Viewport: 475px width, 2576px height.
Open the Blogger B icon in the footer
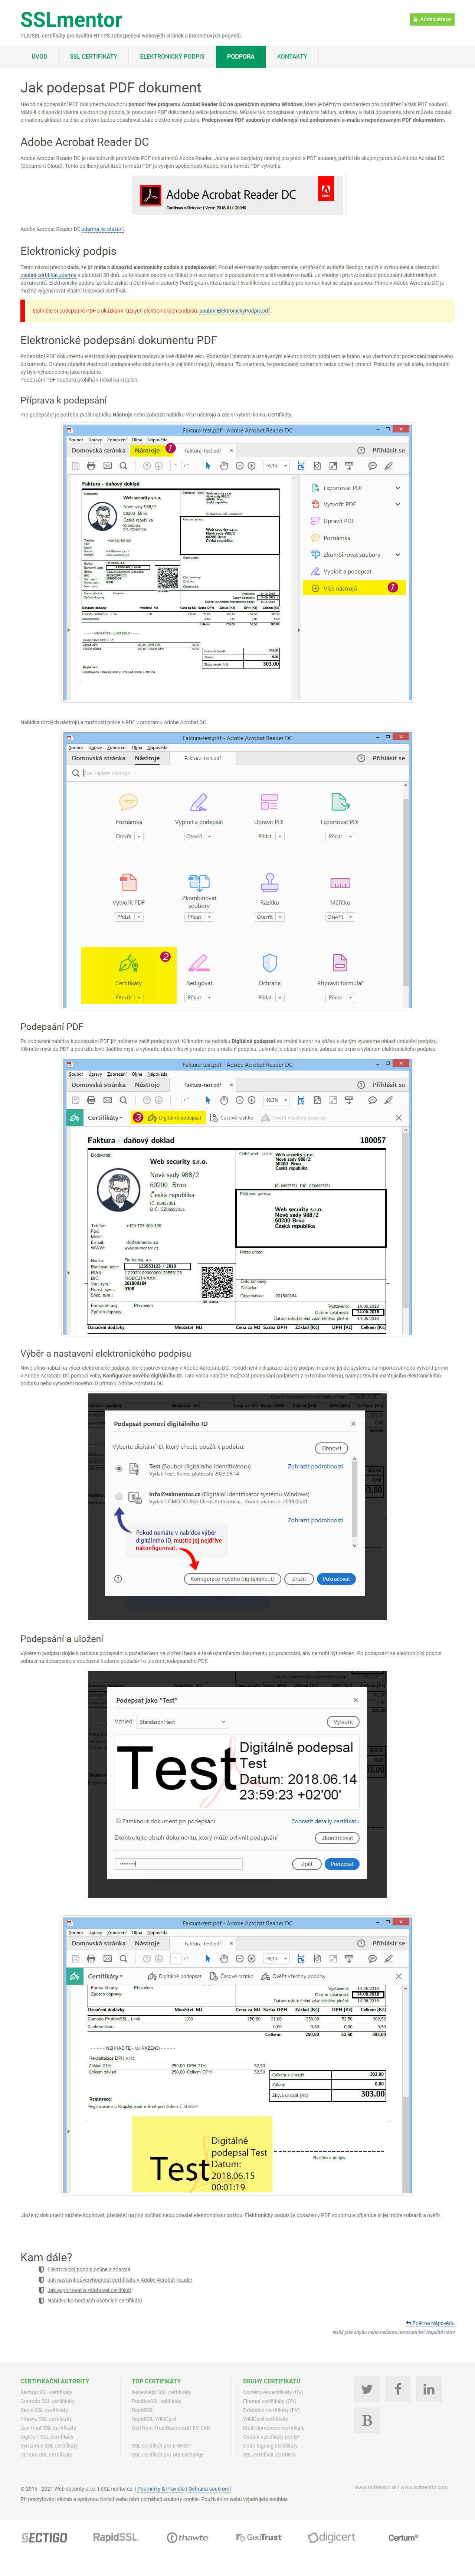[367, 2420]
